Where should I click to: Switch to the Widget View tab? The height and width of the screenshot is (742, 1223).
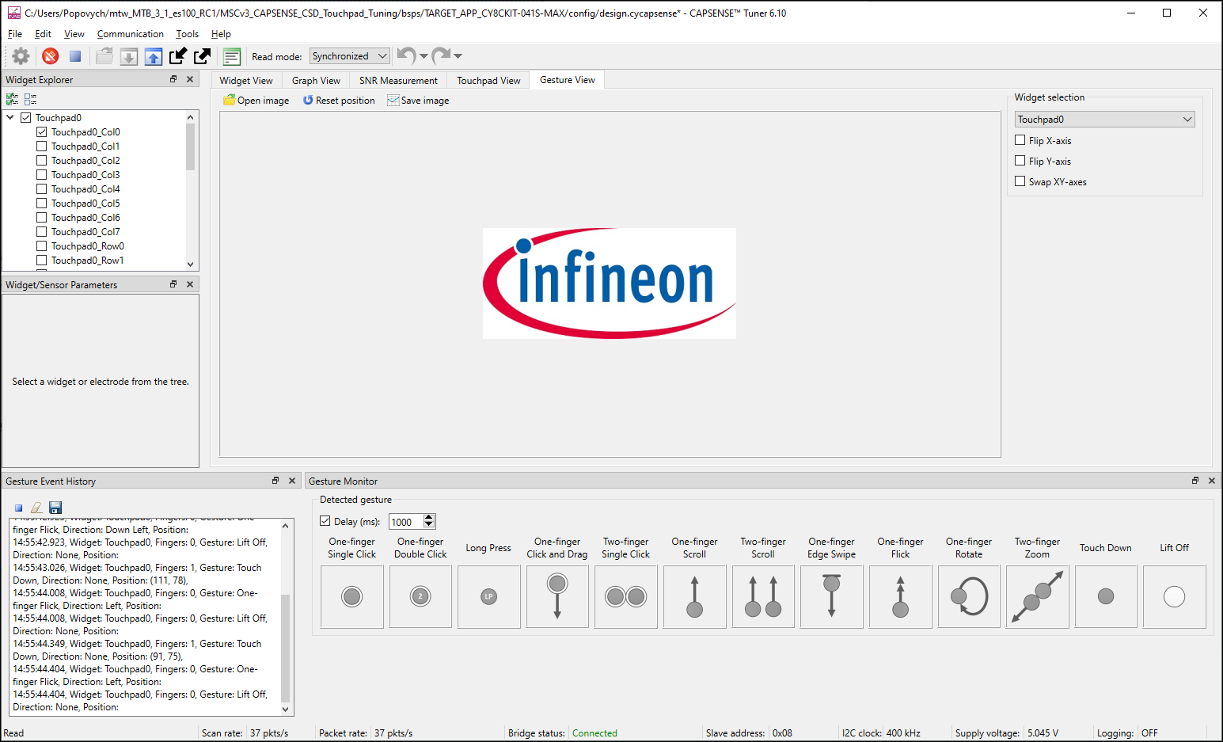pyautogui.click(x=246, y=81)
